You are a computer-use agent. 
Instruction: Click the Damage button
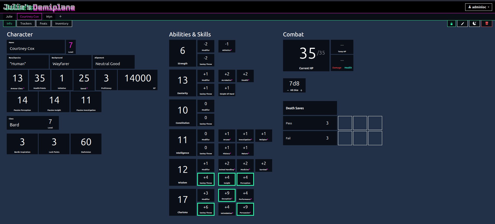click(x=337, y=68)
